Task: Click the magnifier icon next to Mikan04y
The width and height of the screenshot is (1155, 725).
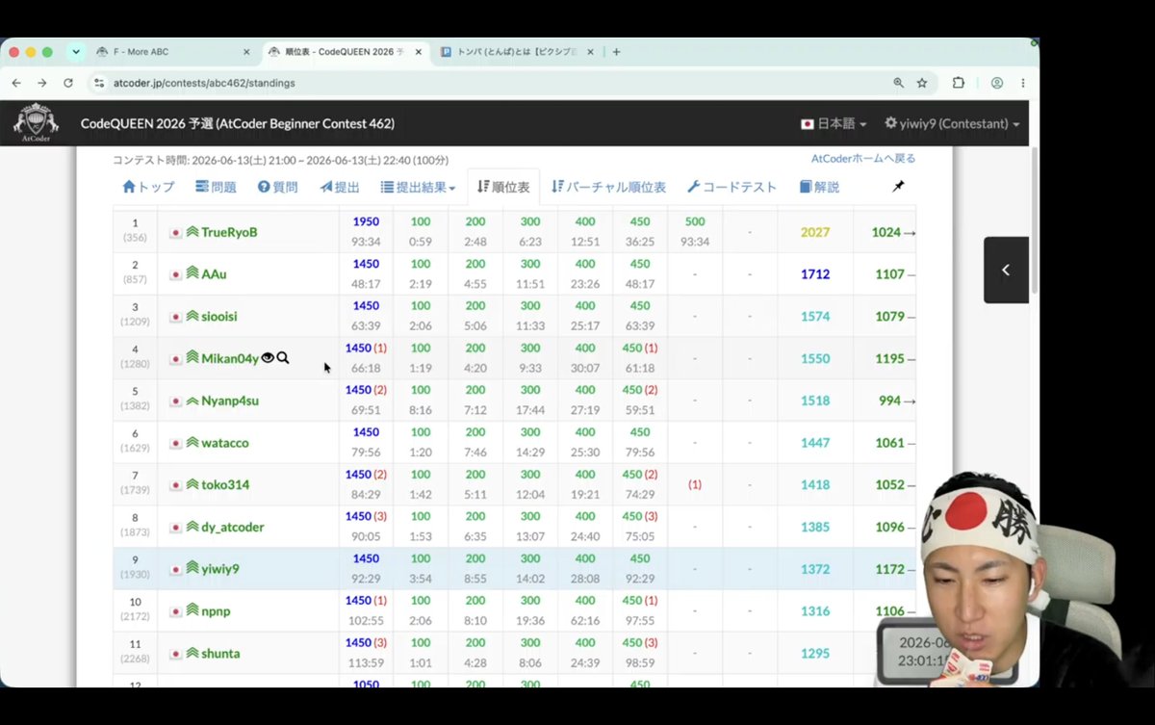Action: tap(283, 358)
